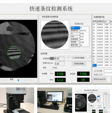Click the 检测口径 field showing 3.22
The height and width of the screenshot is (113, 112).
pyautogui.click(x=60, y=64)
